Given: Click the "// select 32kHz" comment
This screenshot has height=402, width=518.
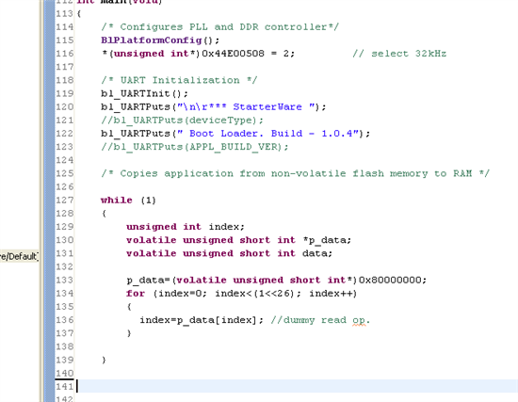Looking at the screenshot, I should pyautogui.click(x=399, y=54).
